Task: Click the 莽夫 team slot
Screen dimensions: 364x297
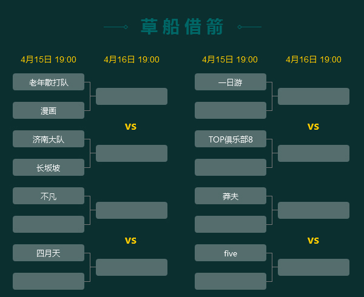Action: coord(231,196)
